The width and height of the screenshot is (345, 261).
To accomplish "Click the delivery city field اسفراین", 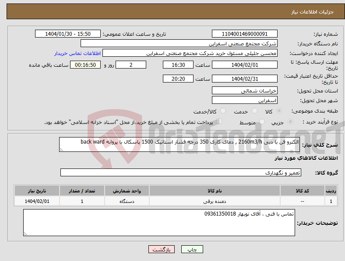I will [x=245, y=100].
